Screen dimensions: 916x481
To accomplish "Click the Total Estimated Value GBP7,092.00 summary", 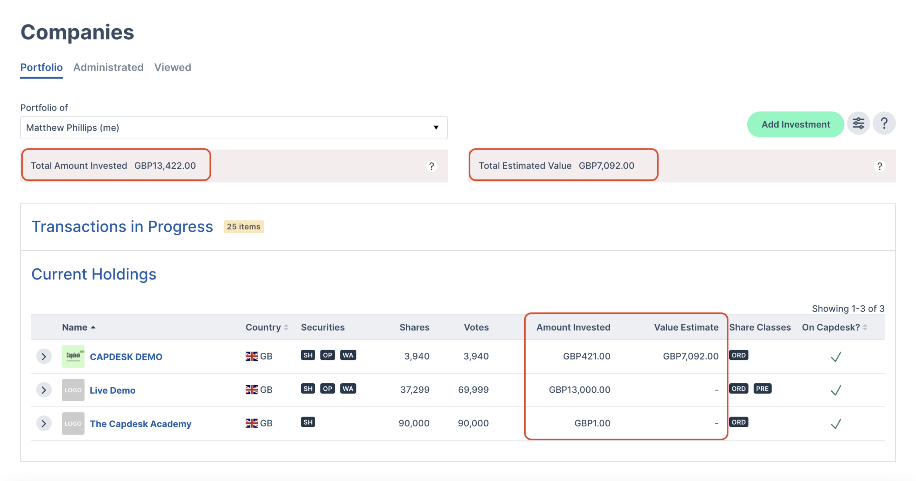I will (x=557, y=166).
